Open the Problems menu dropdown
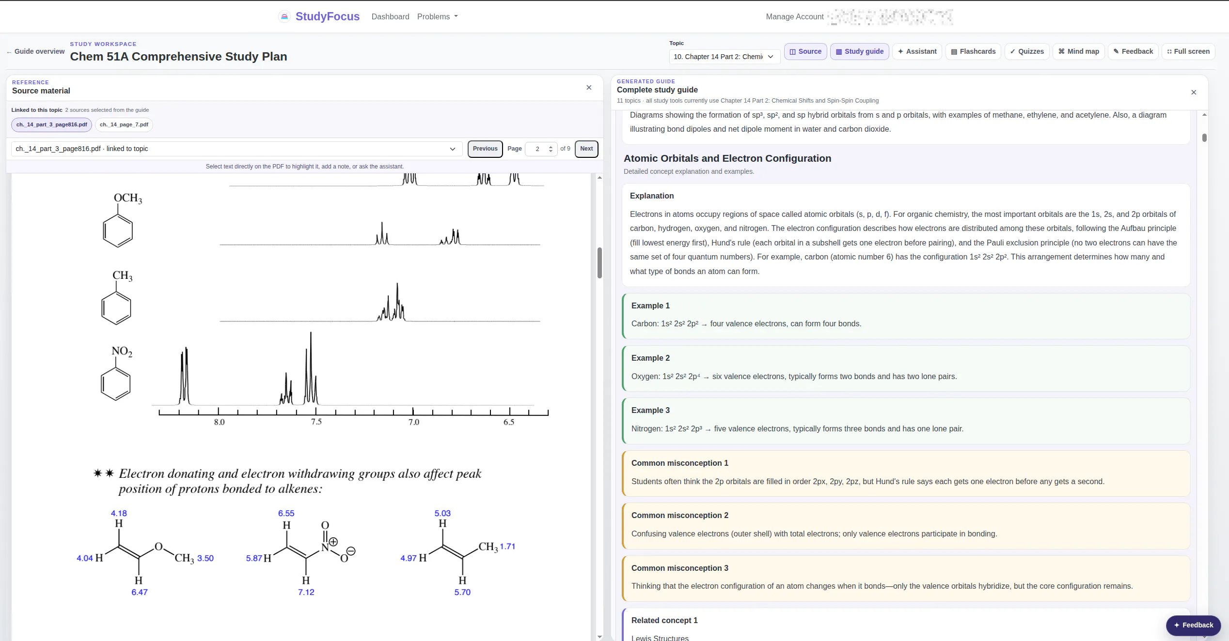Image resolution: width=1229 pixels, height=641 pixels. 437,16
